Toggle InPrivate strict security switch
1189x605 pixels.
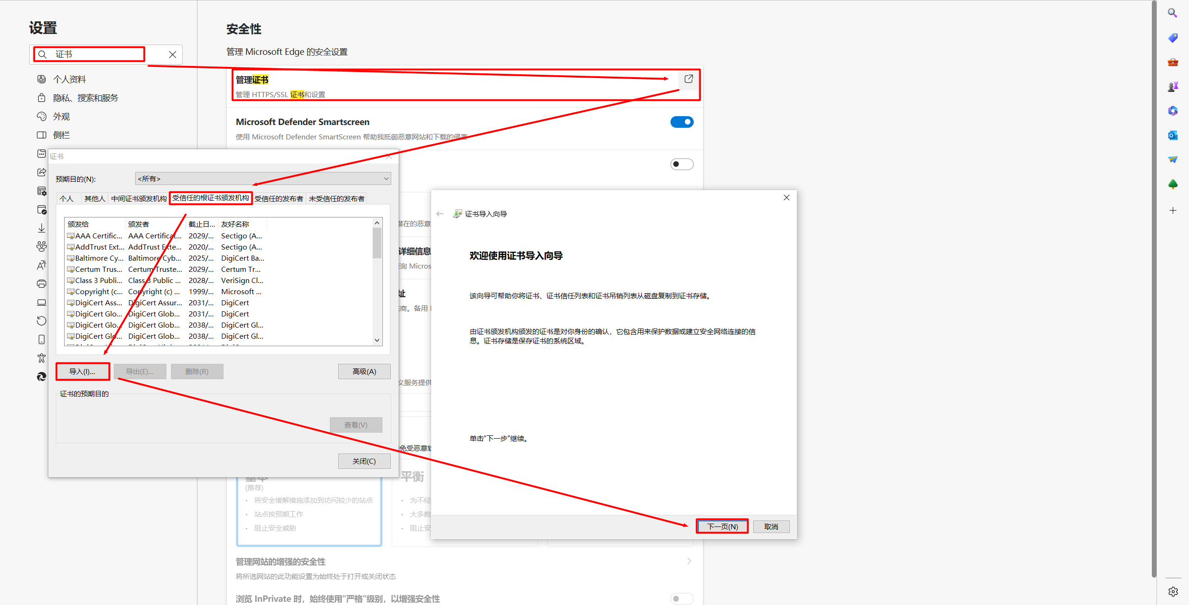point(682,598)
